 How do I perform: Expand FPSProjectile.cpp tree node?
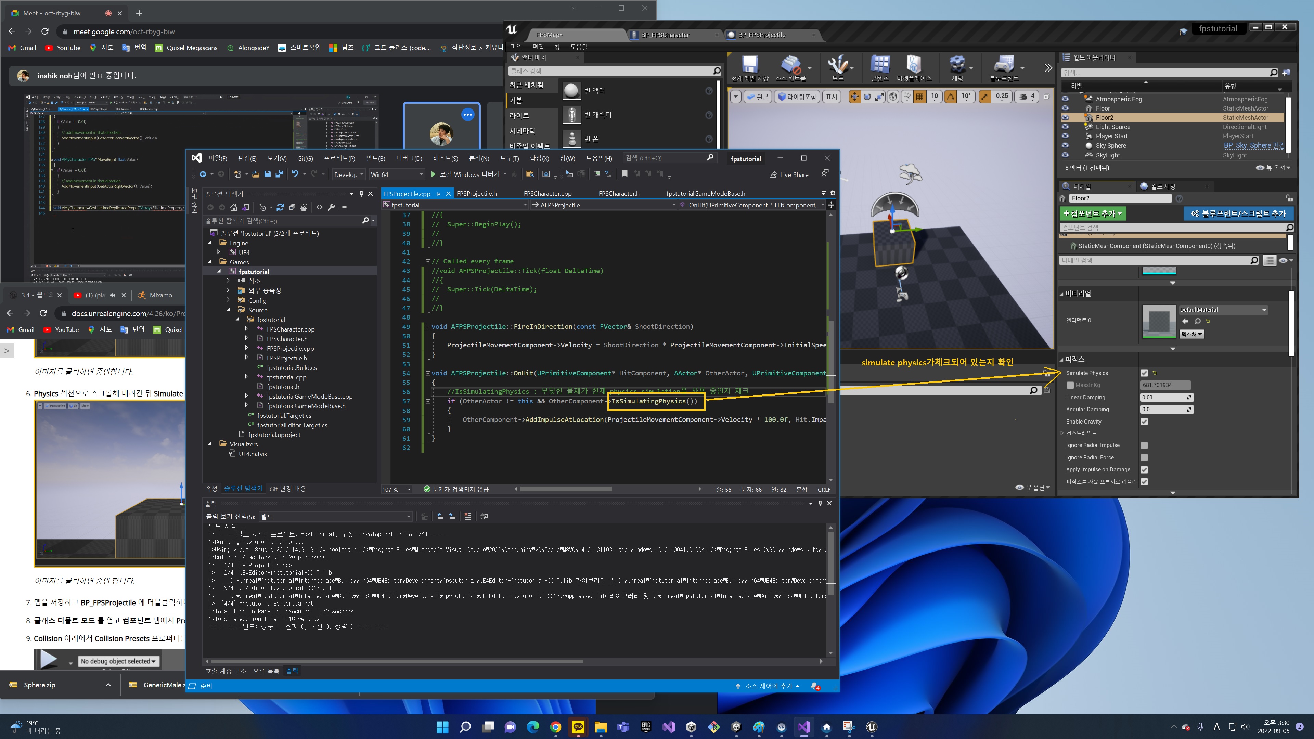[x=246, y=348]
